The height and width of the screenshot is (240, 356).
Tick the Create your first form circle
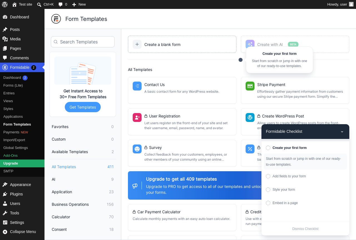pos(268,148)
